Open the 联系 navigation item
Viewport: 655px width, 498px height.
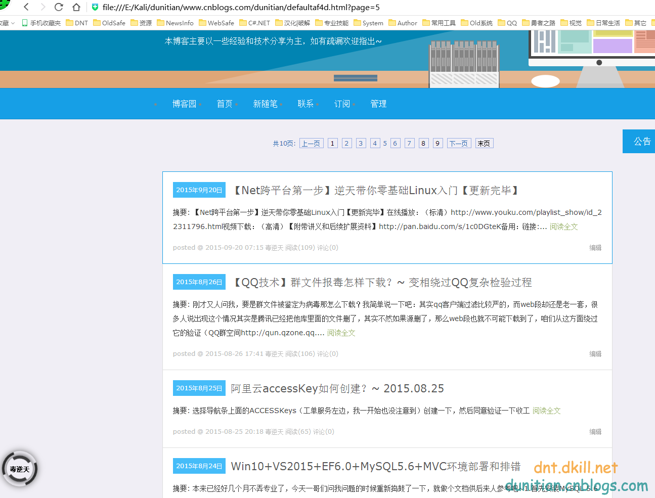click(x=305, y=104)
